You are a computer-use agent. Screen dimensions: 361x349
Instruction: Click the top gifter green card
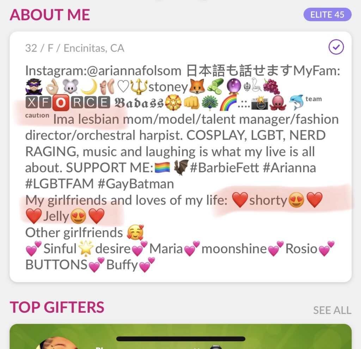point(180,337)
